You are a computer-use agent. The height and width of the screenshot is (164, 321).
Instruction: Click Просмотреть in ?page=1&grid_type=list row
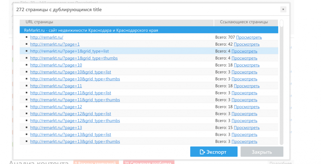(x=244, y=51)
